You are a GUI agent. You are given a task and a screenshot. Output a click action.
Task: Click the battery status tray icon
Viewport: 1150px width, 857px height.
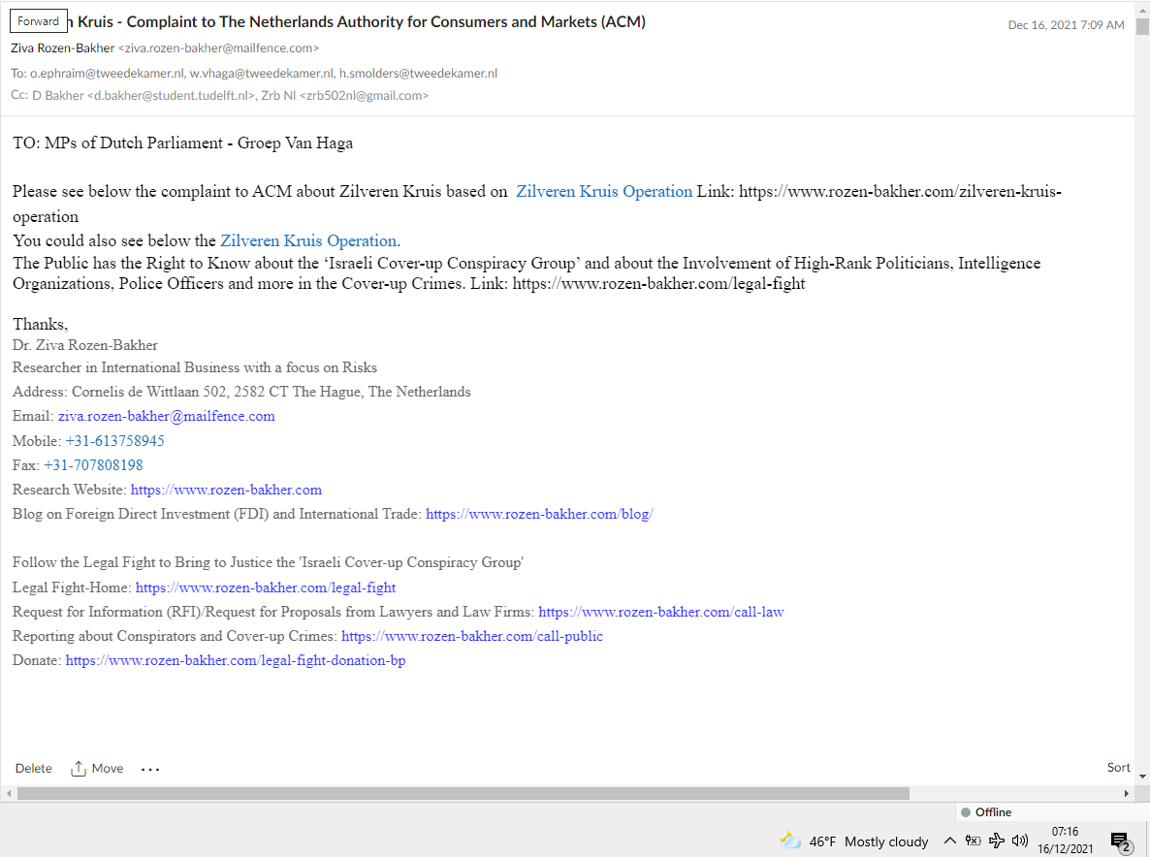(974, 841)
